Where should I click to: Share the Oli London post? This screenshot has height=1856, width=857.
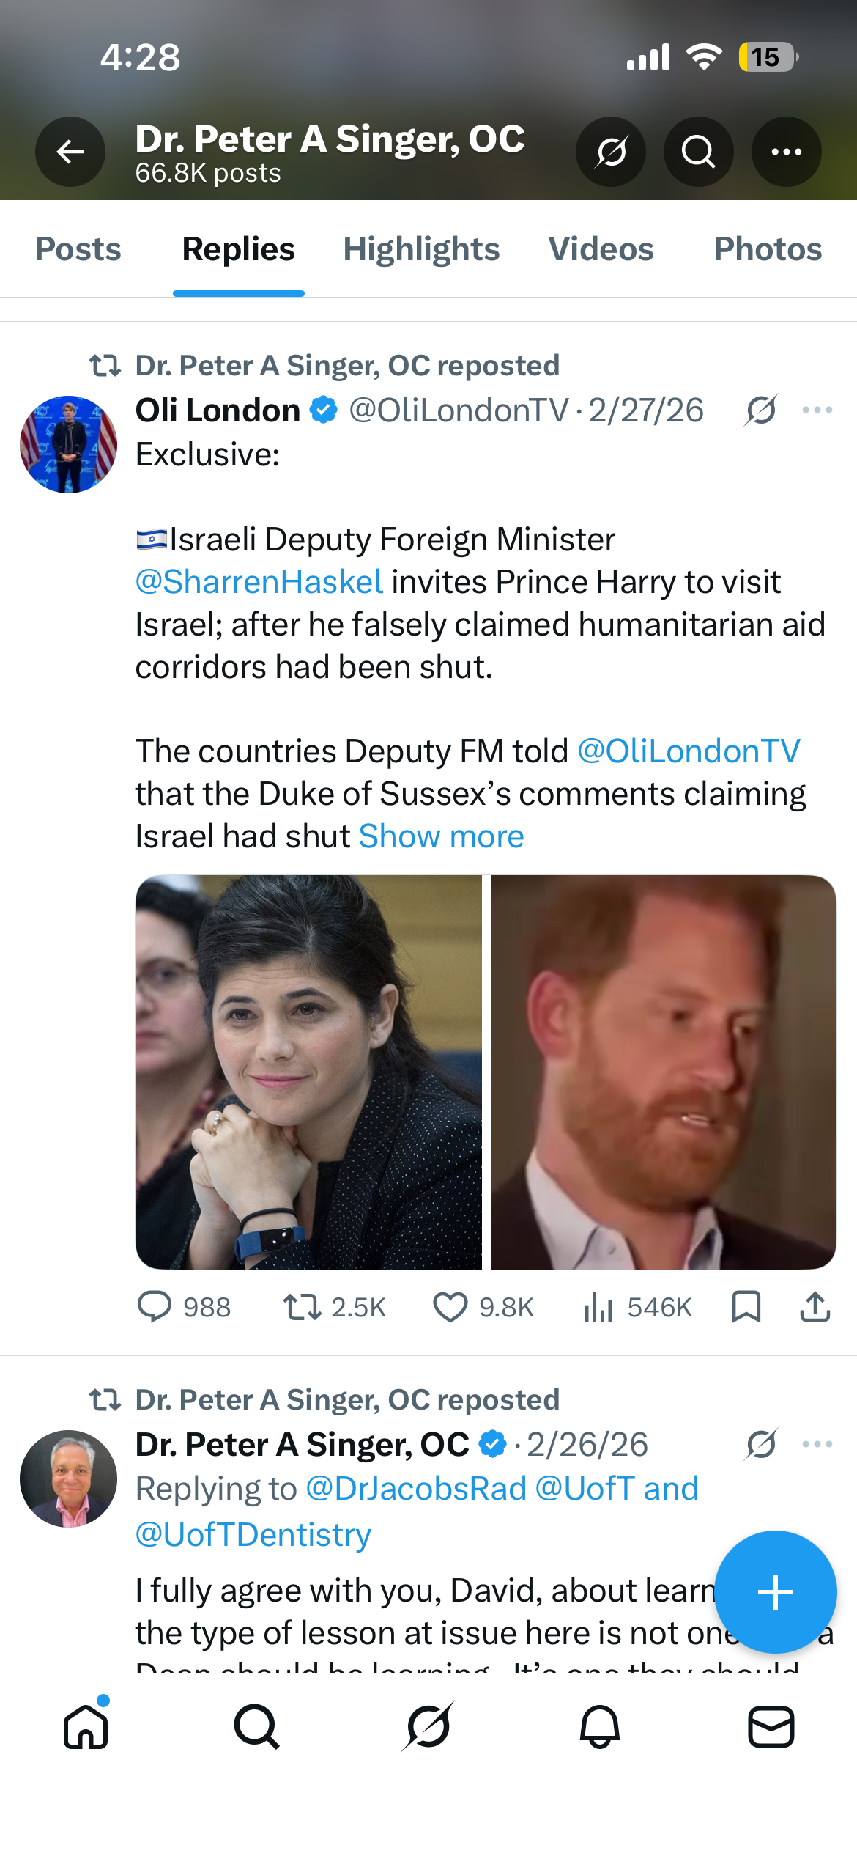point(815,1307)
